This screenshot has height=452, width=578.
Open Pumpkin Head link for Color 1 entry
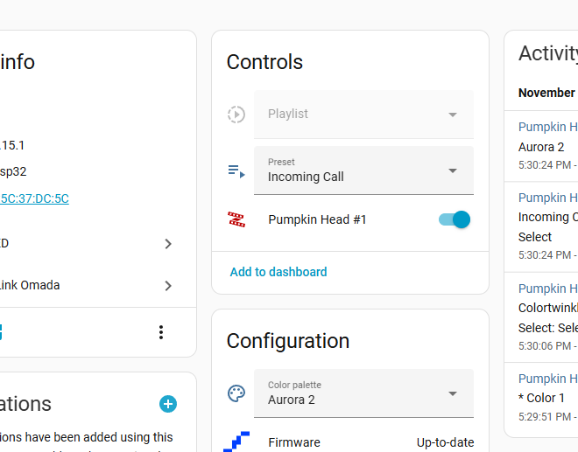[548, 379]
